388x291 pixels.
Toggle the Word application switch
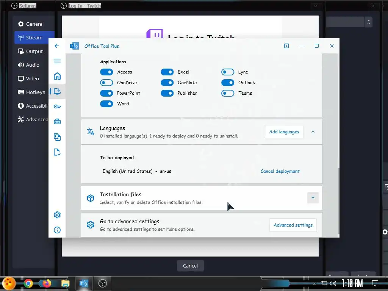106,104
